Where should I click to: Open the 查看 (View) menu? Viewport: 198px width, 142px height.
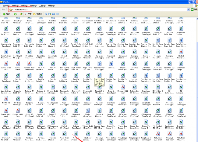(24, 6)
